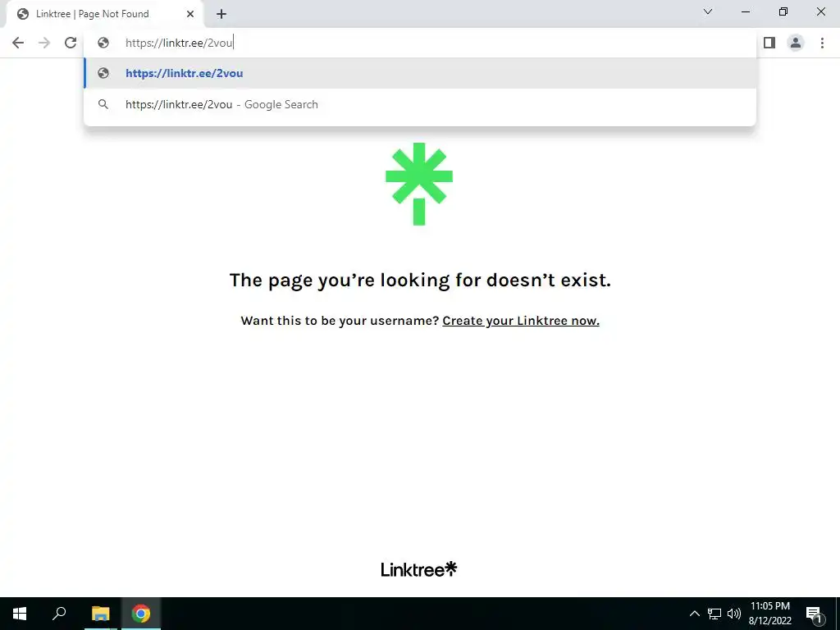
Task: Click the Chrome icon in the taskbar
Action: tap(141, 614)
